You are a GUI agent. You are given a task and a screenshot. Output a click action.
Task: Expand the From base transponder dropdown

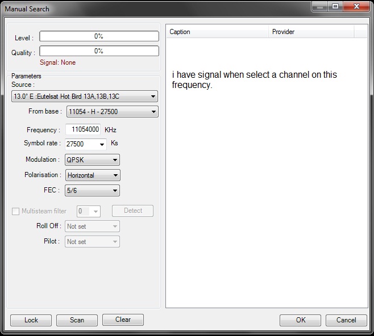click(112, 112)
